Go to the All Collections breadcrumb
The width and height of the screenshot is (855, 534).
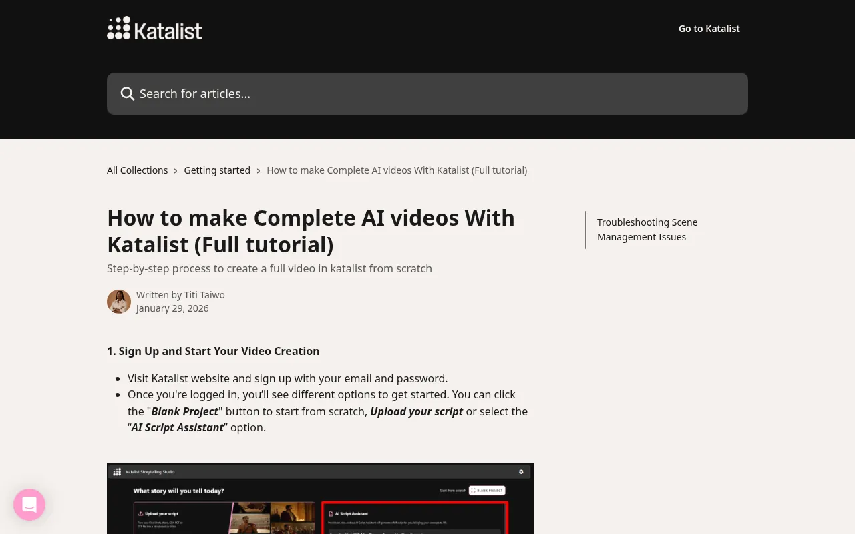138,170
